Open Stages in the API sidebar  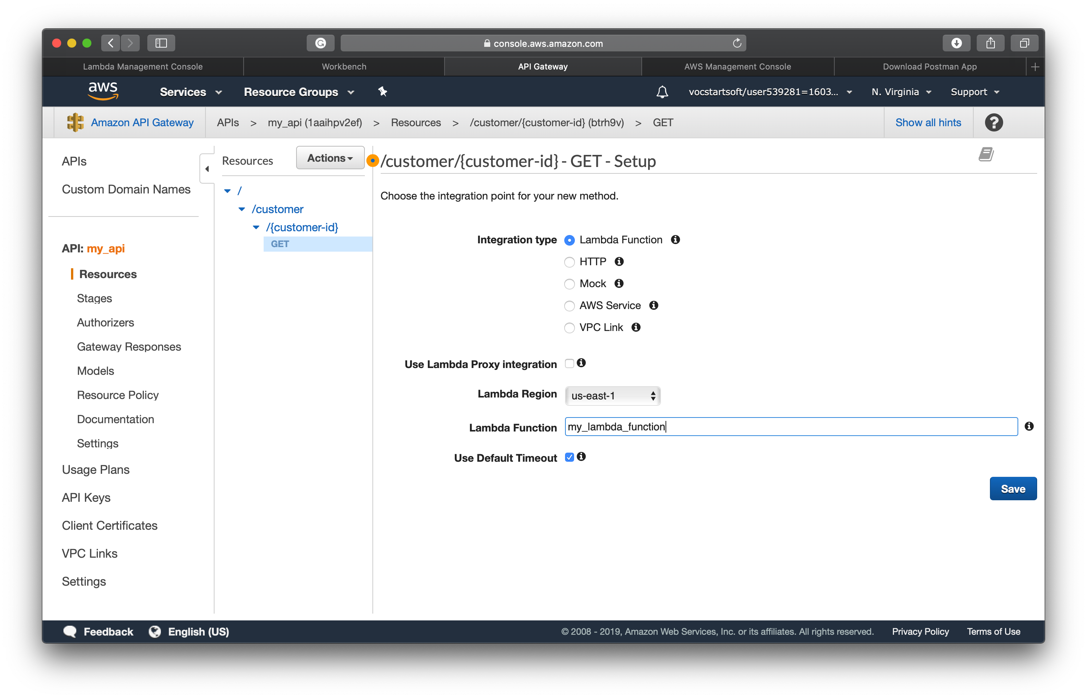point(94,298)
